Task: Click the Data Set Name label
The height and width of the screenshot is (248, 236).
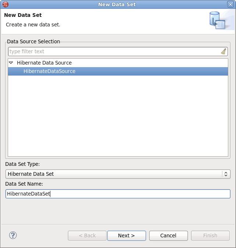Action: 24,184
